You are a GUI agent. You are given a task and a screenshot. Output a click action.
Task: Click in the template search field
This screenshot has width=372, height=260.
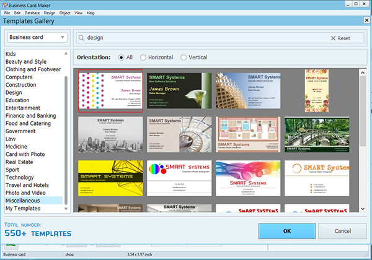coord(205,38)
